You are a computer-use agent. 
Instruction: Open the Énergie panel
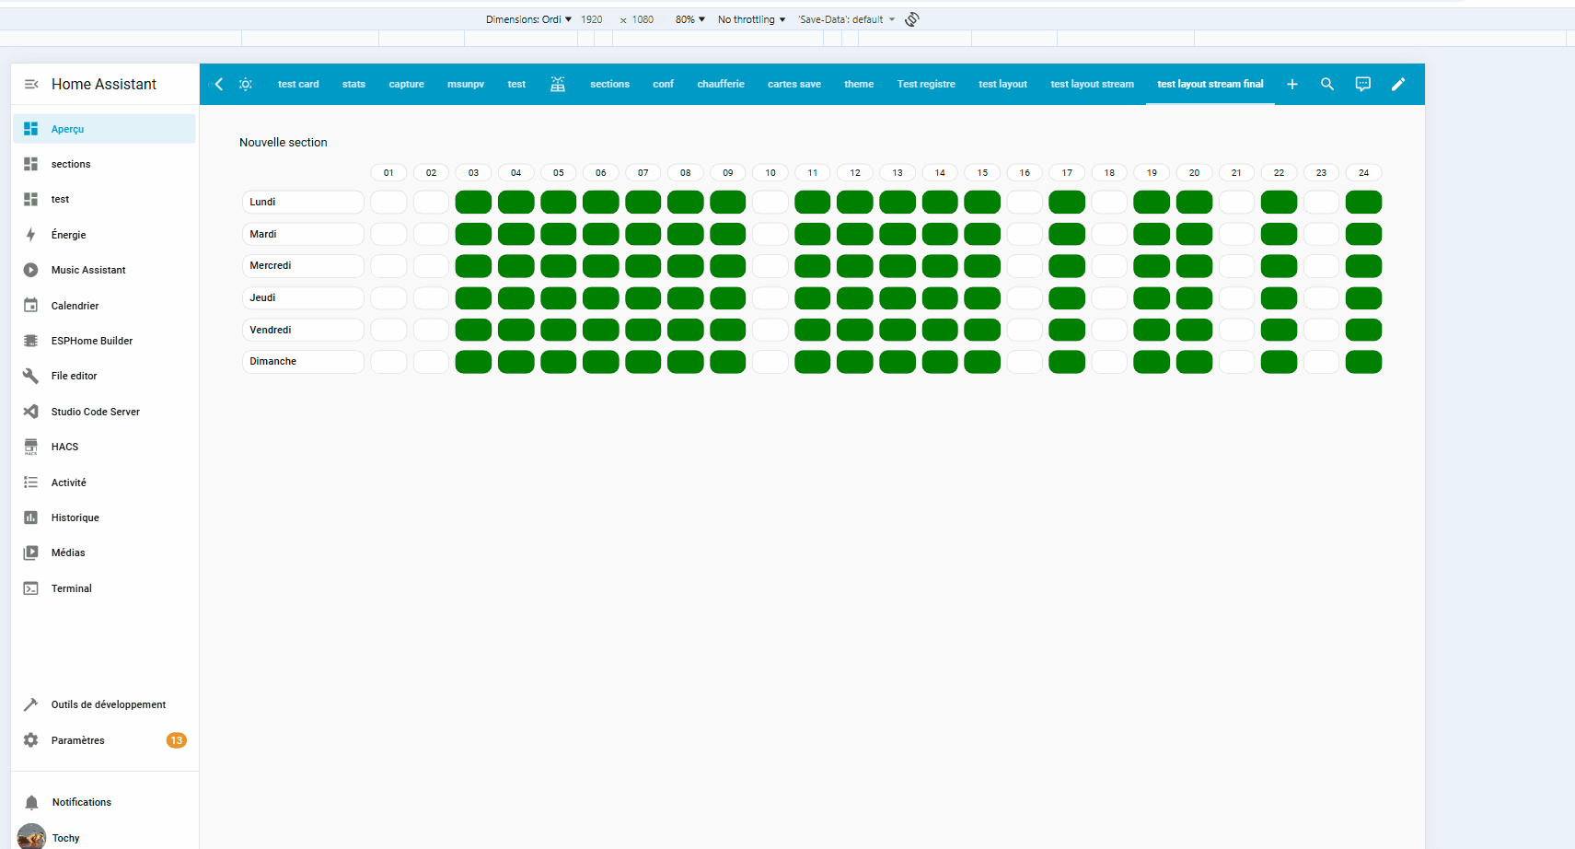(105, 235)
